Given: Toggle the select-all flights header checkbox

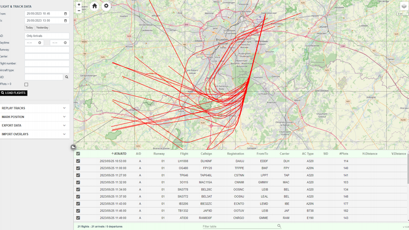Looking at the screenshot, I should [78, 154].
